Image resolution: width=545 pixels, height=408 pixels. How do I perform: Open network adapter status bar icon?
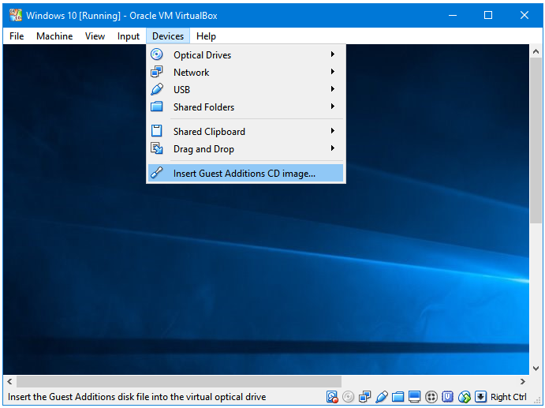click(364, 397)
